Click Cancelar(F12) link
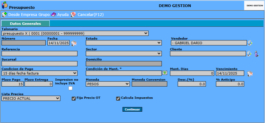Image resolution: width=265 pixels, height=123 pixels. (90, 15)
